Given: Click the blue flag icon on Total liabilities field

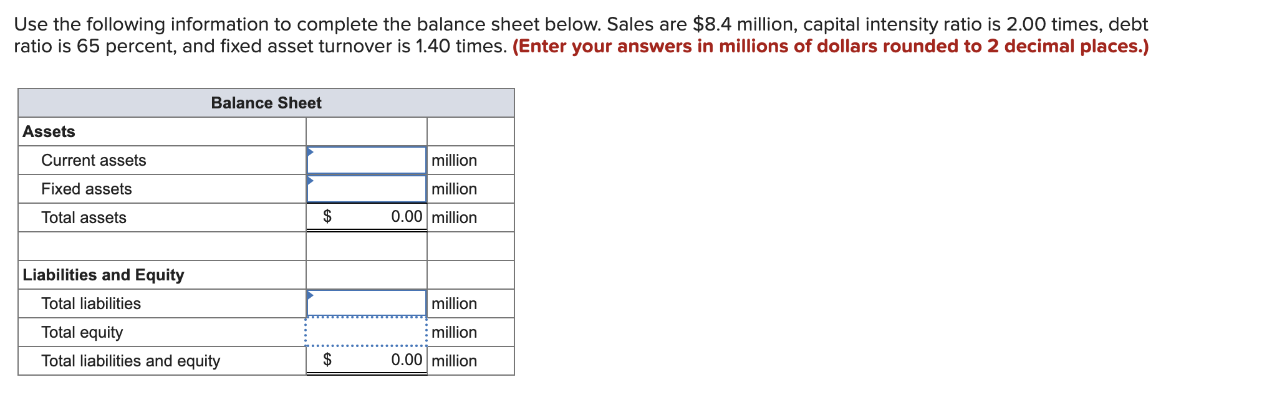Looking at the screenshot, I should point(310,294).
